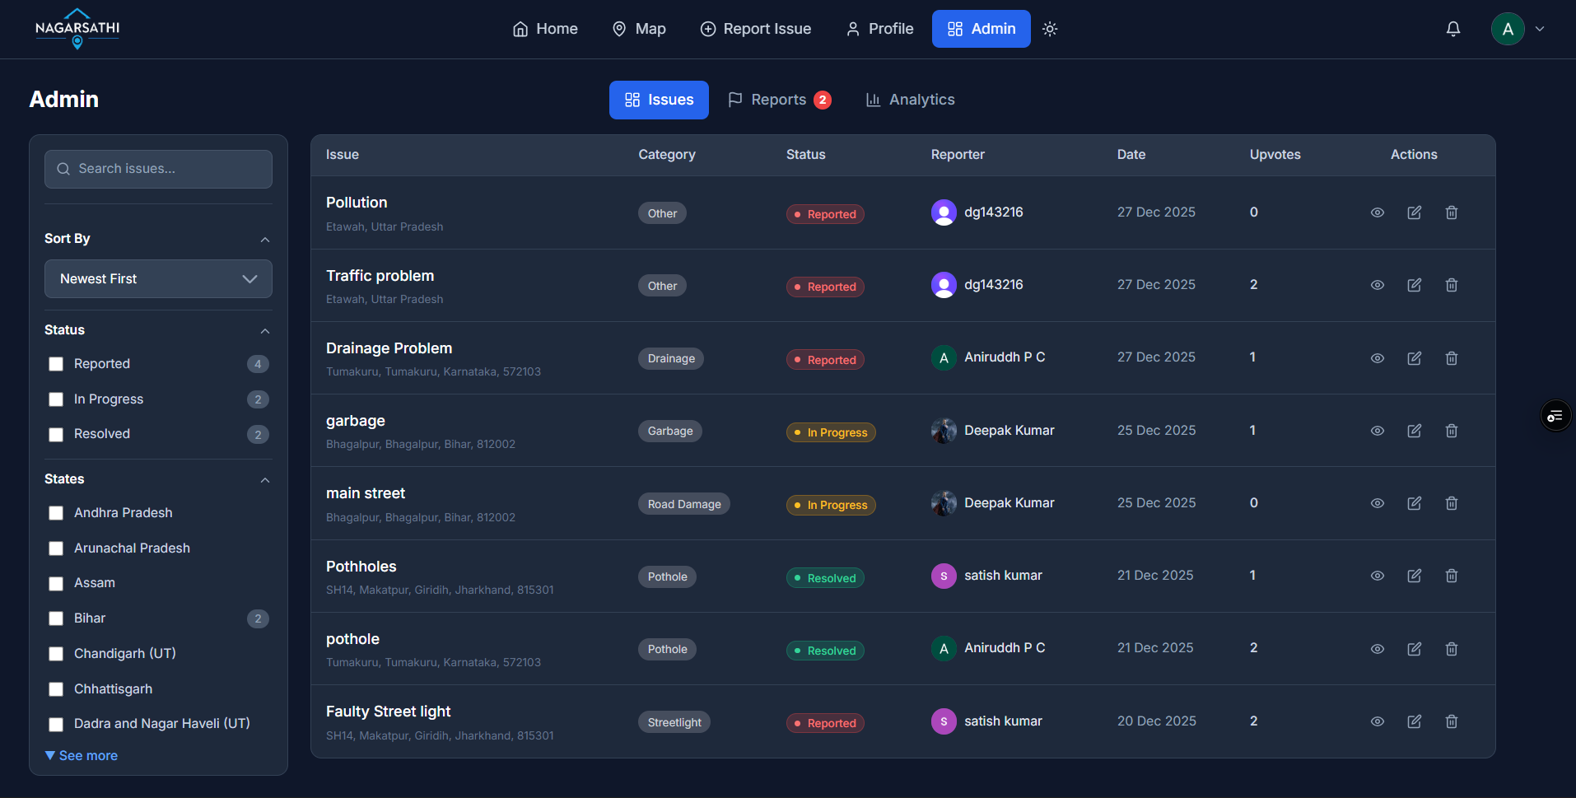
Task: View the main street issue
Action: click(x=1378, y=503)
